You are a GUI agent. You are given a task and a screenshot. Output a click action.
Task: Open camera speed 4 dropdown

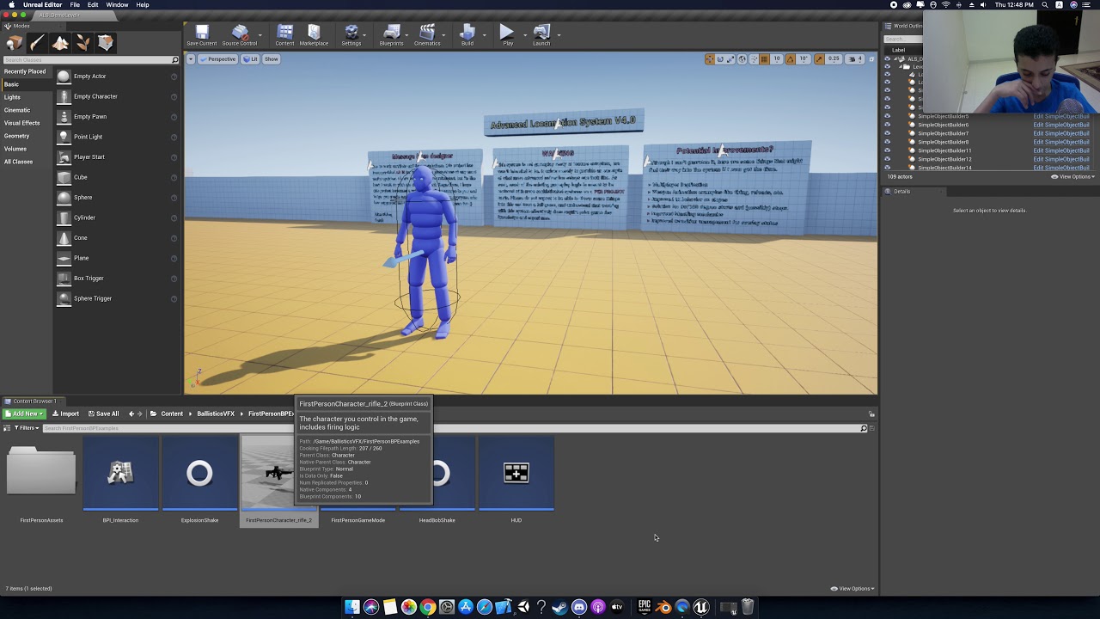pos(857,59)
